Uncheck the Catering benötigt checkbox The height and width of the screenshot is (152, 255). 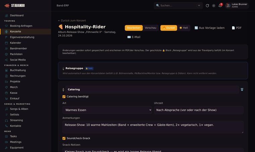pos(64,97)
